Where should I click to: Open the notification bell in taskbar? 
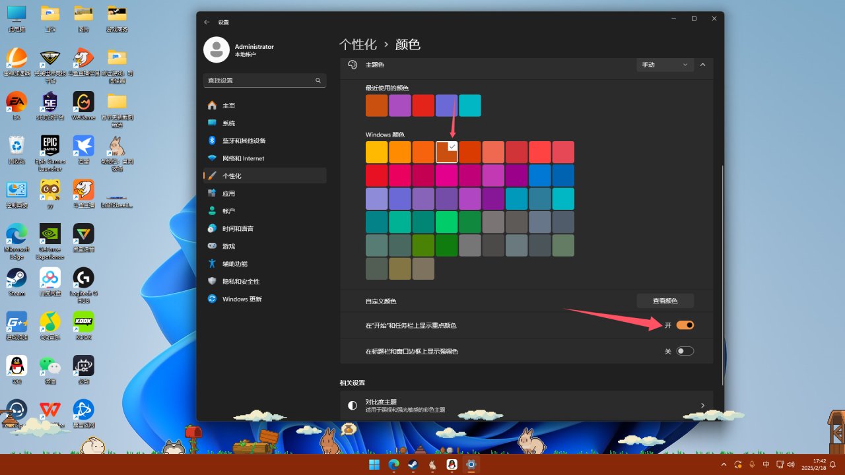[834, 464]
